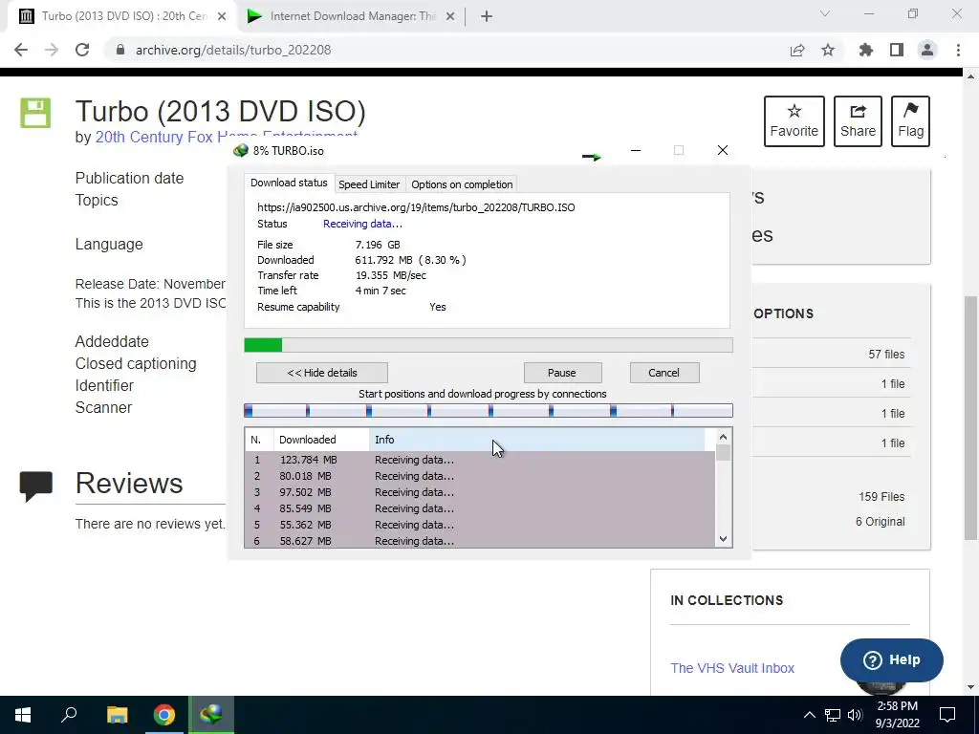Select connection row with 55.362 MB
The height and width of the screenshot is (734, 979).
point(480,525)
